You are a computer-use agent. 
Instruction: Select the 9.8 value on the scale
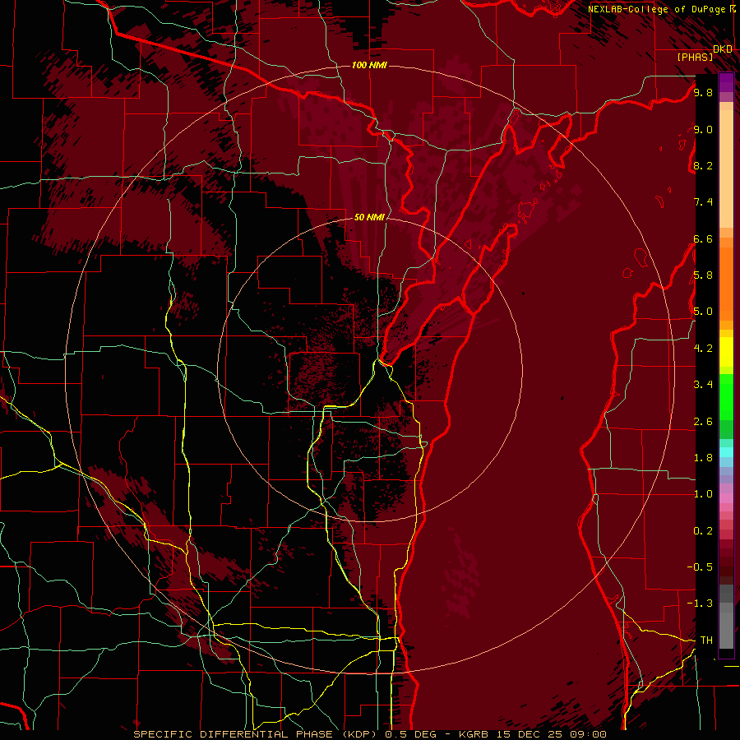pos(703,92)
